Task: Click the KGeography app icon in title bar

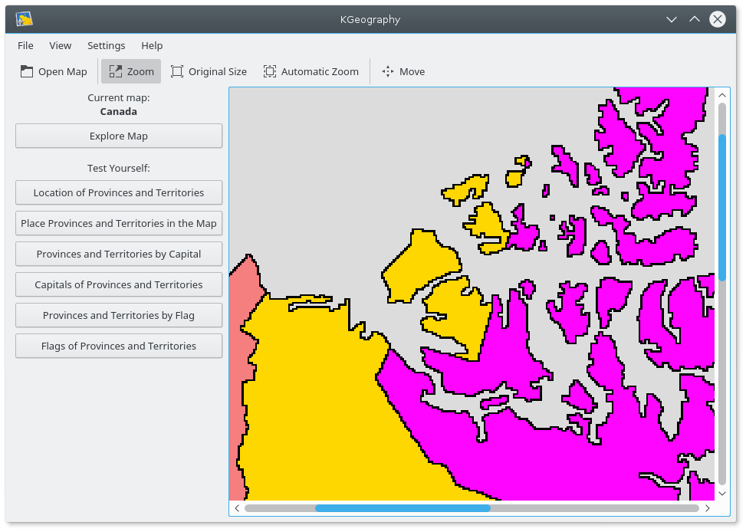Action: pos(24,19)
